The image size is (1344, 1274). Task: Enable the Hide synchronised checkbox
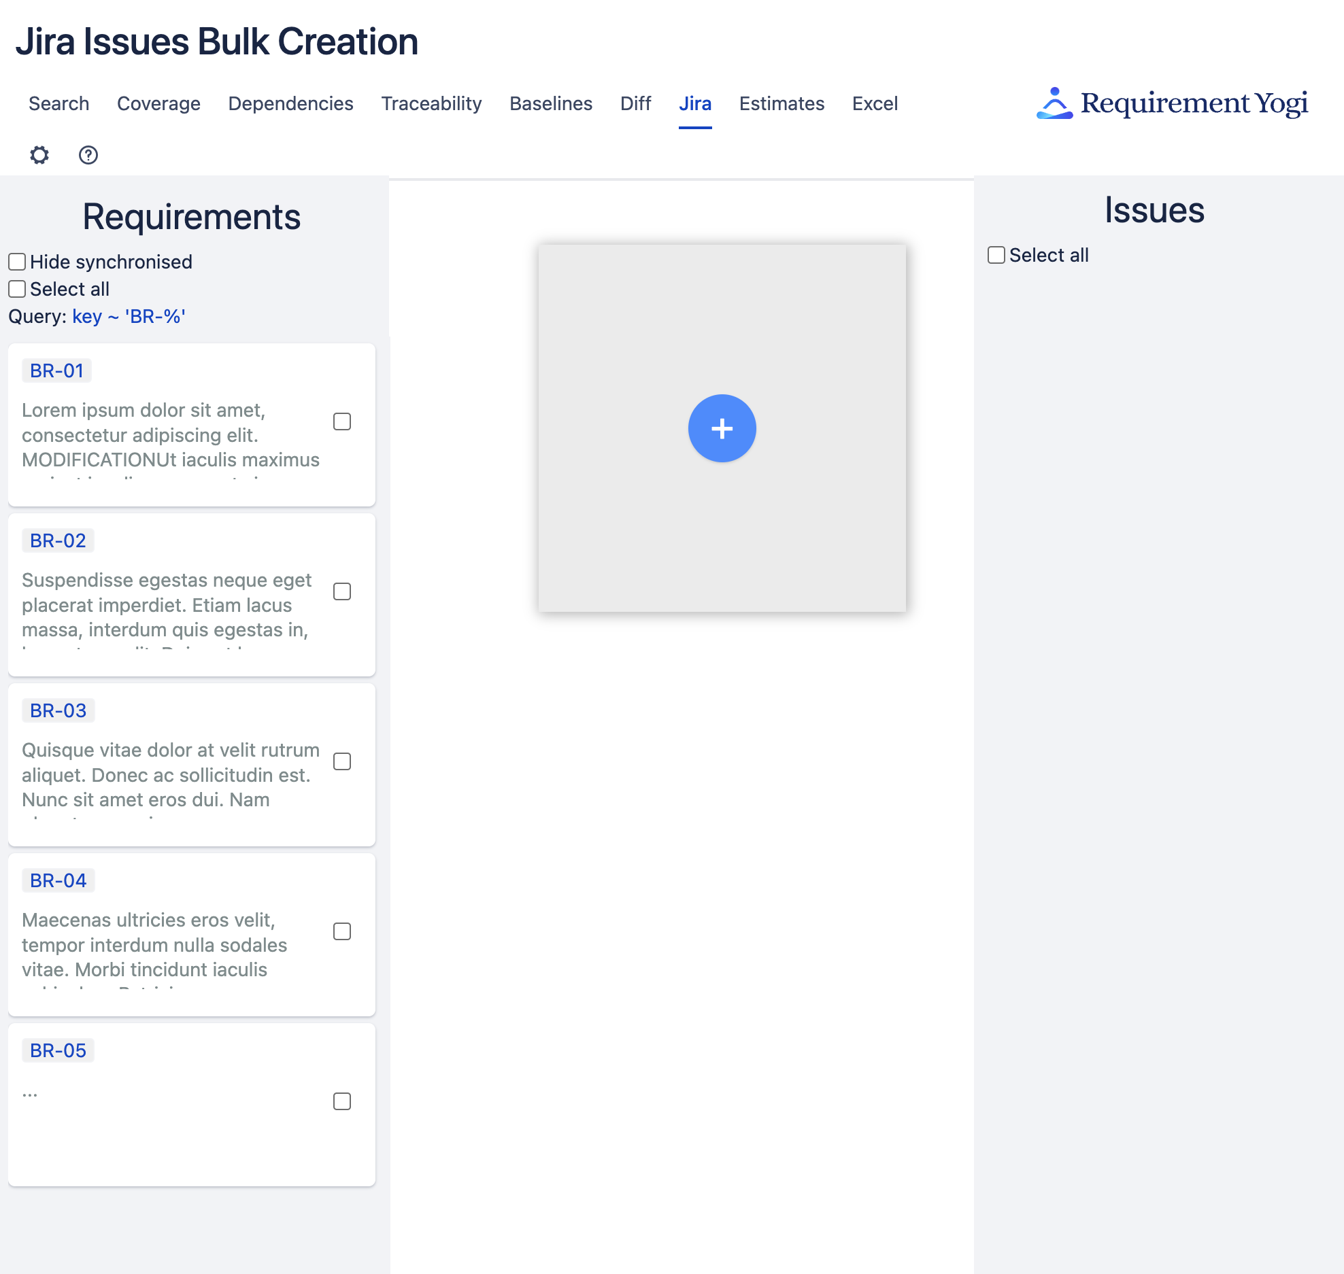[x=17, y=262]
